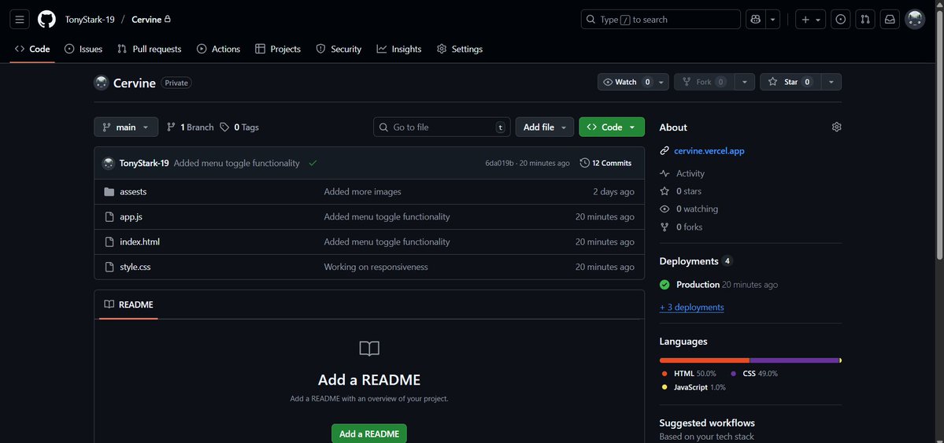Screen dimensions: 944x443
Task: Open Copilot dropdown arrow in header
Action: [772, 19]
